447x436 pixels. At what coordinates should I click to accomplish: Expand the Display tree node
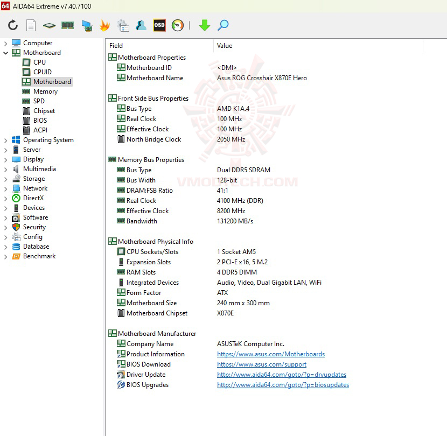coord(5,159)
